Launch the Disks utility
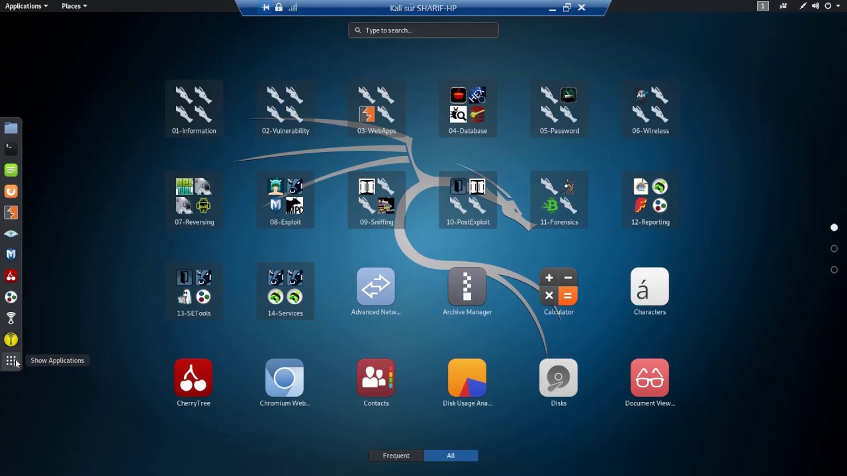Screen dimensions: 847x476 coord(558,383)
